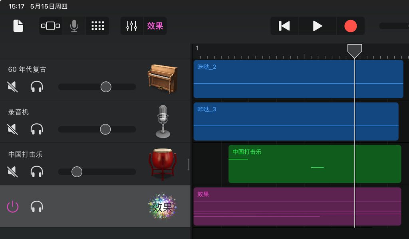Solo the 录音机 track headphones

(37, 129)
